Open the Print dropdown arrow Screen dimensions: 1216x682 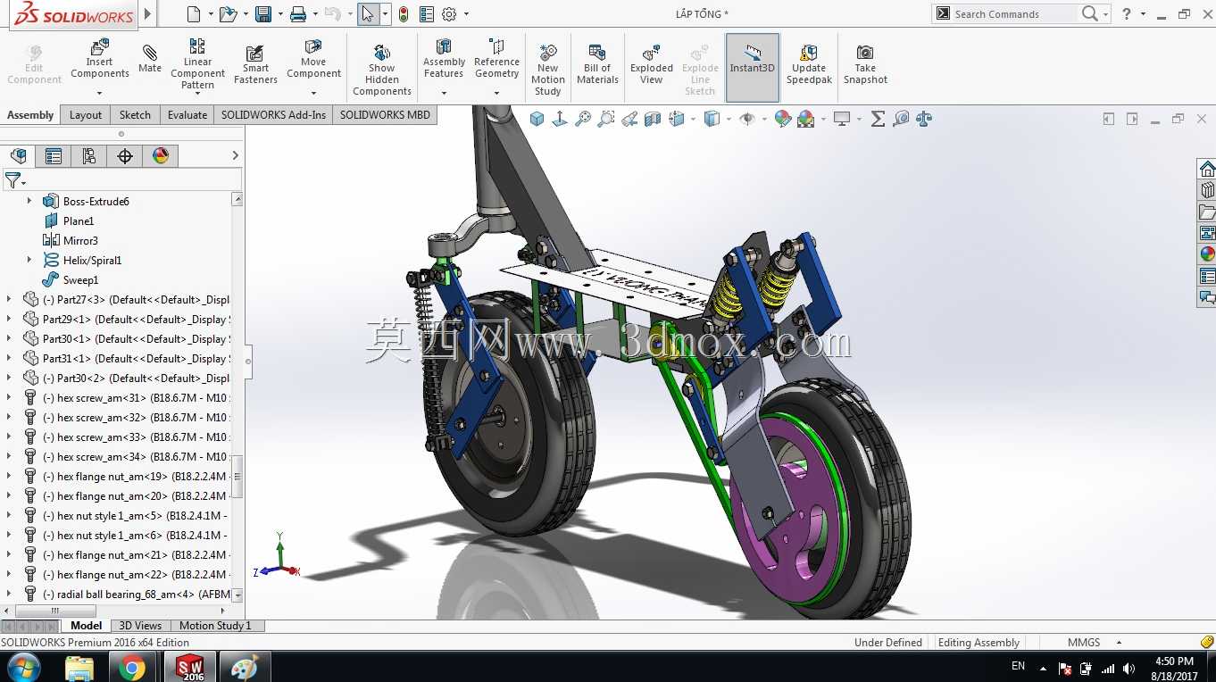(315, 14)
